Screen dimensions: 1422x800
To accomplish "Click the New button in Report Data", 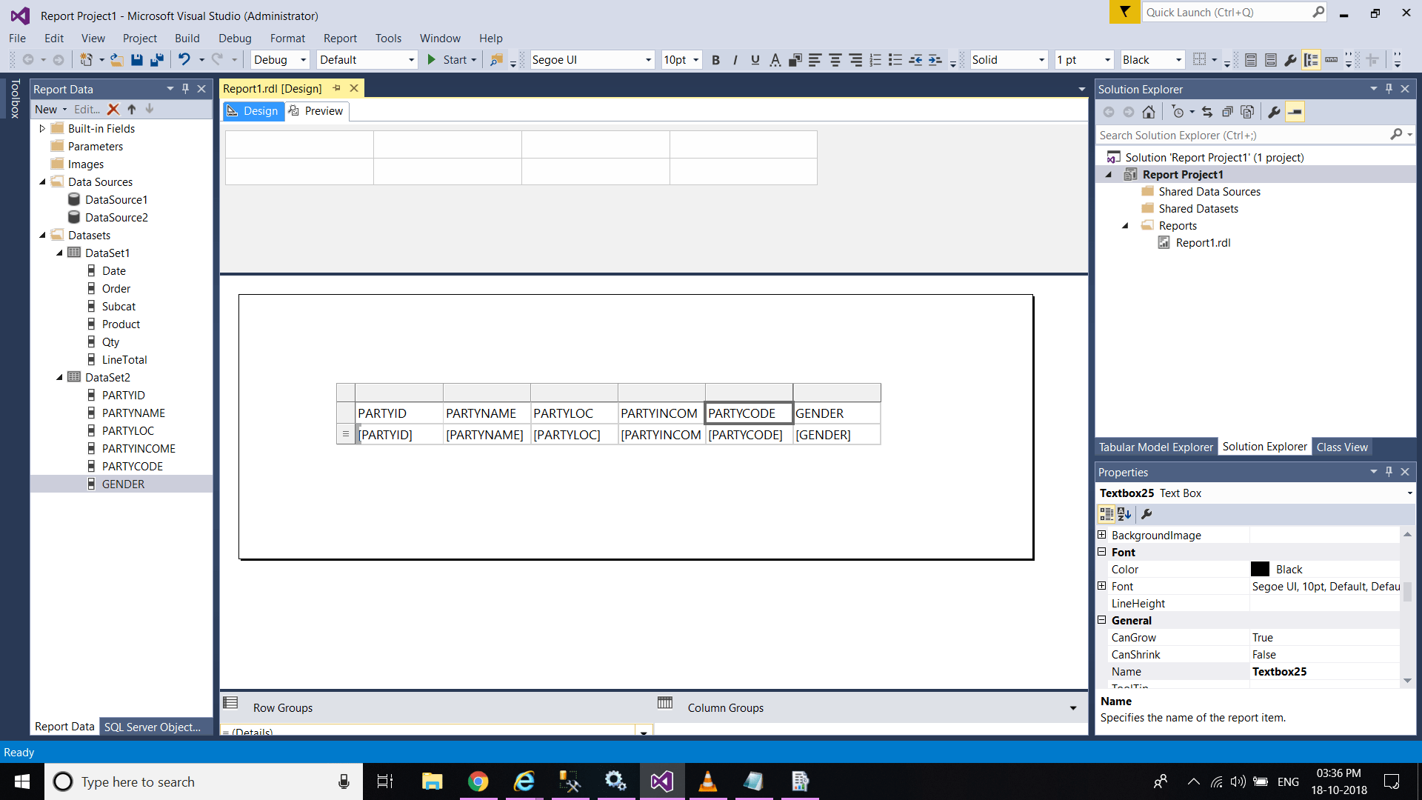I will (x=46, y=109).
